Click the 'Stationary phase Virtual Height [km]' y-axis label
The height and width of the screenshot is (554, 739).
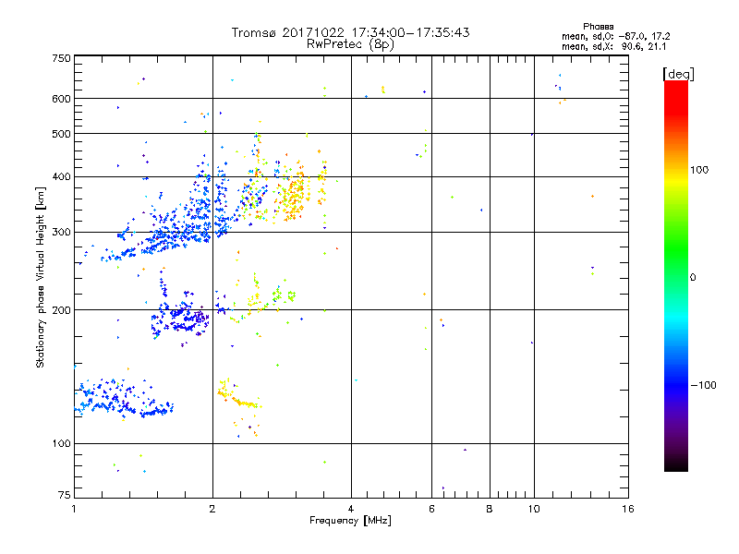coord(41,278)
